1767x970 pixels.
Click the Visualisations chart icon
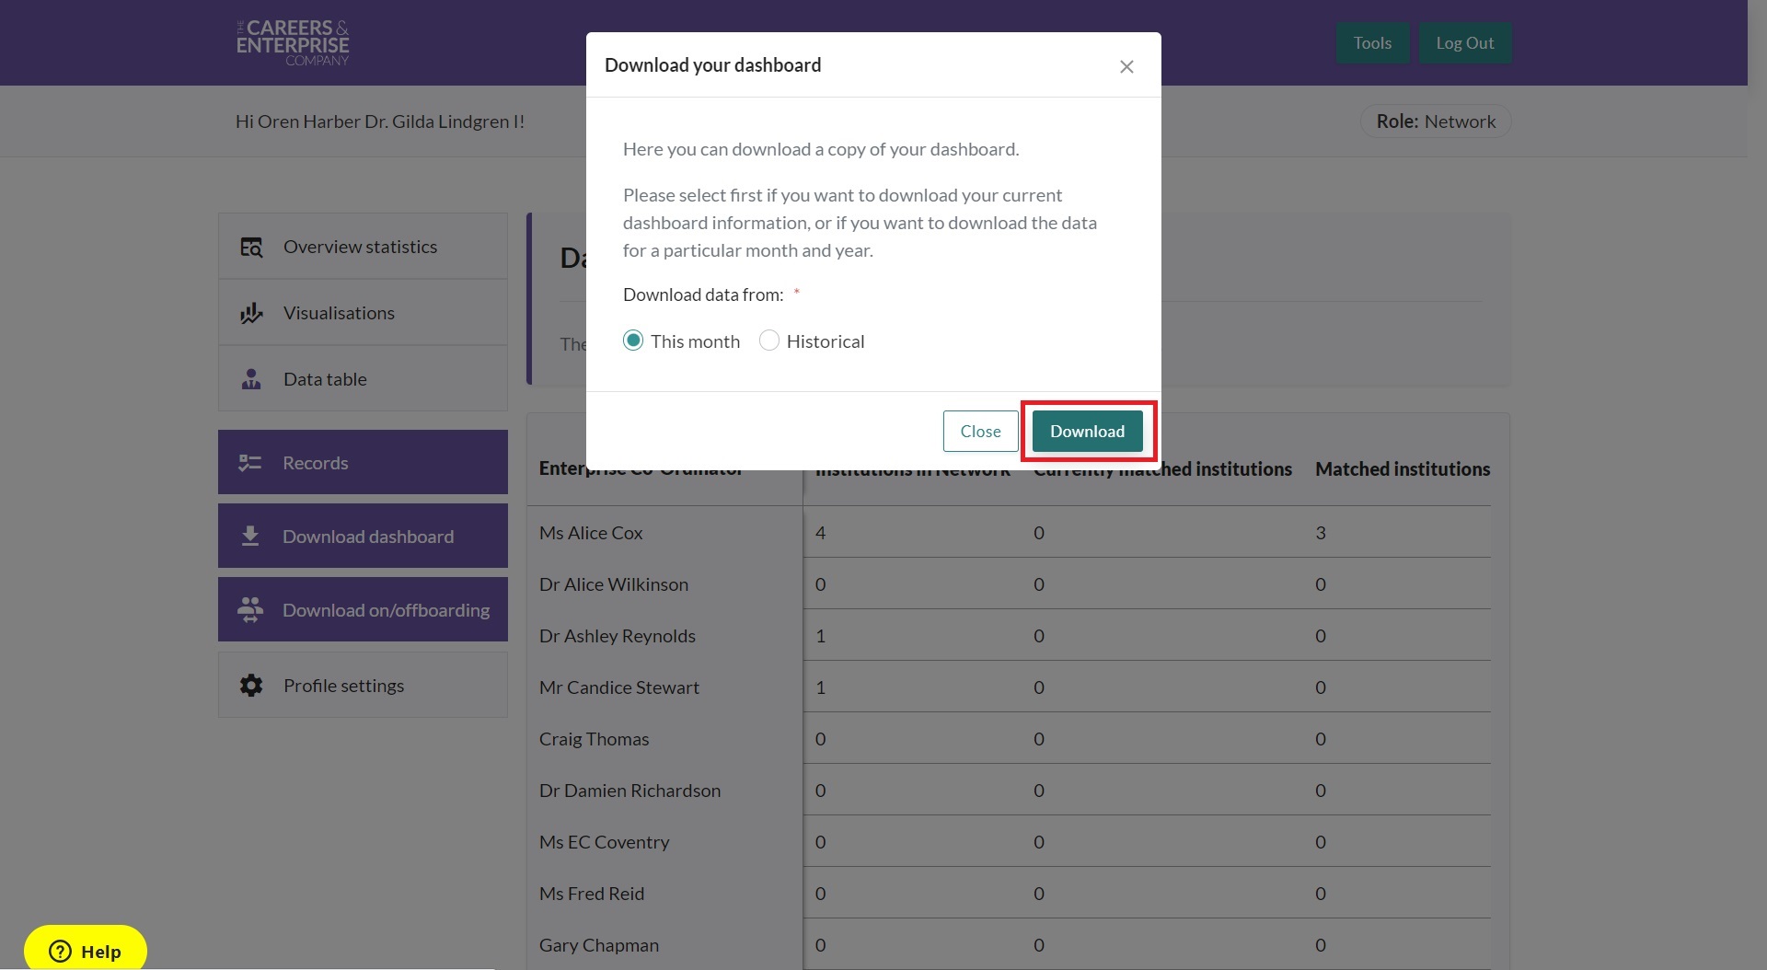click(x=251, y=313)
